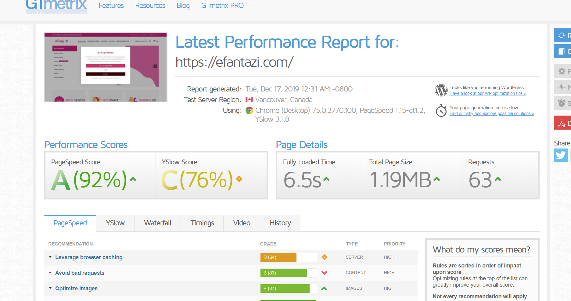The width and height of the screenshot is (571, 301).
Task: Click red down arrow in Avoid bad requests row
Action: pos(324,273)
